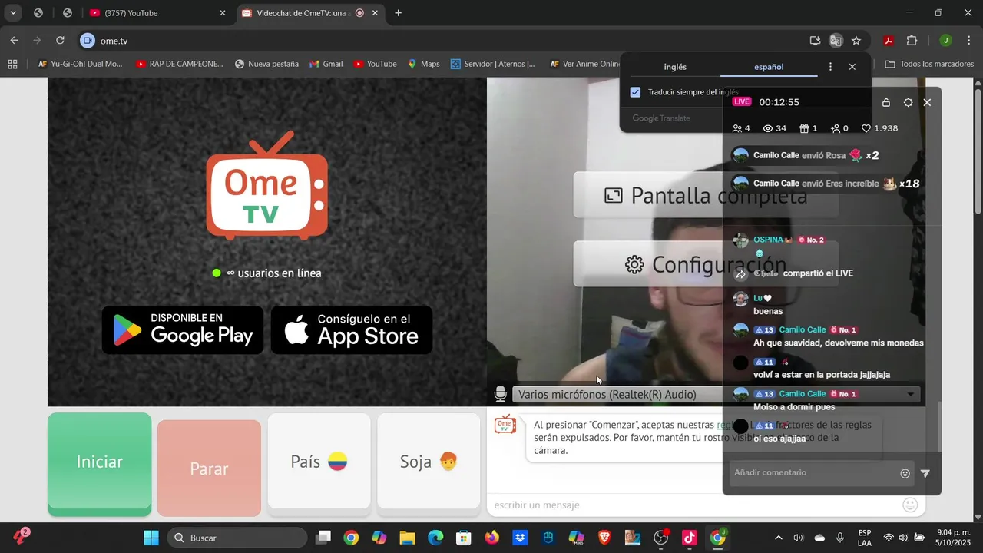Screen dimensions: 983x553
Task: Click the taskbar Buscar search box
Action: point(237,538)
